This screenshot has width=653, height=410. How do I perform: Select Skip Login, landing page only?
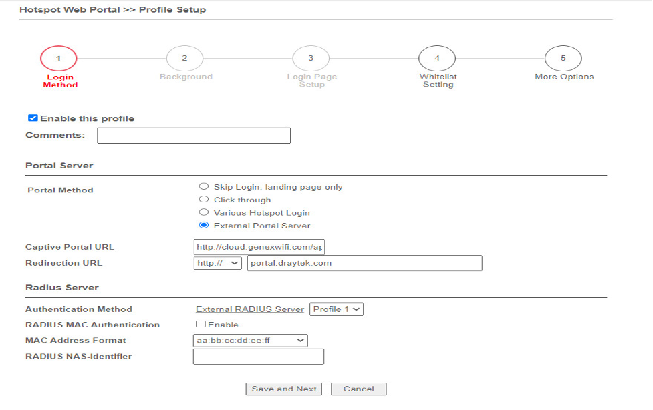click(x=204, y=186)
